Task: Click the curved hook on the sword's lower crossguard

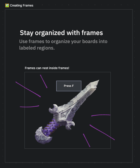Action: point(70,125)
